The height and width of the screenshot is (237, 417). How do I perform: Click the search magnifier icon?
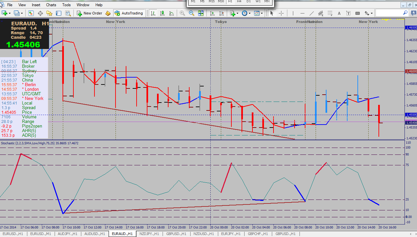[405, 13]
